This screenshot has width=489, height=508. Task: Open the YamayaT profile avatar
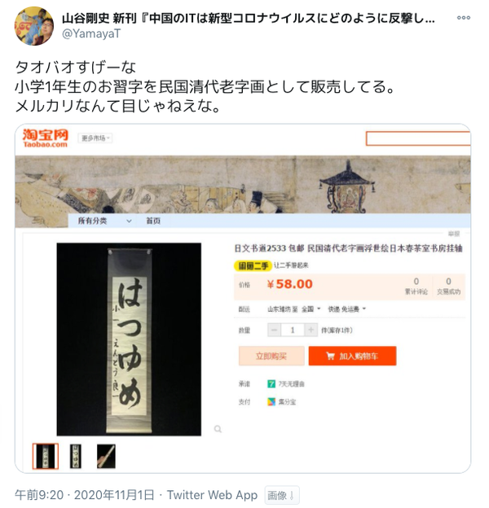click(34, 26)
